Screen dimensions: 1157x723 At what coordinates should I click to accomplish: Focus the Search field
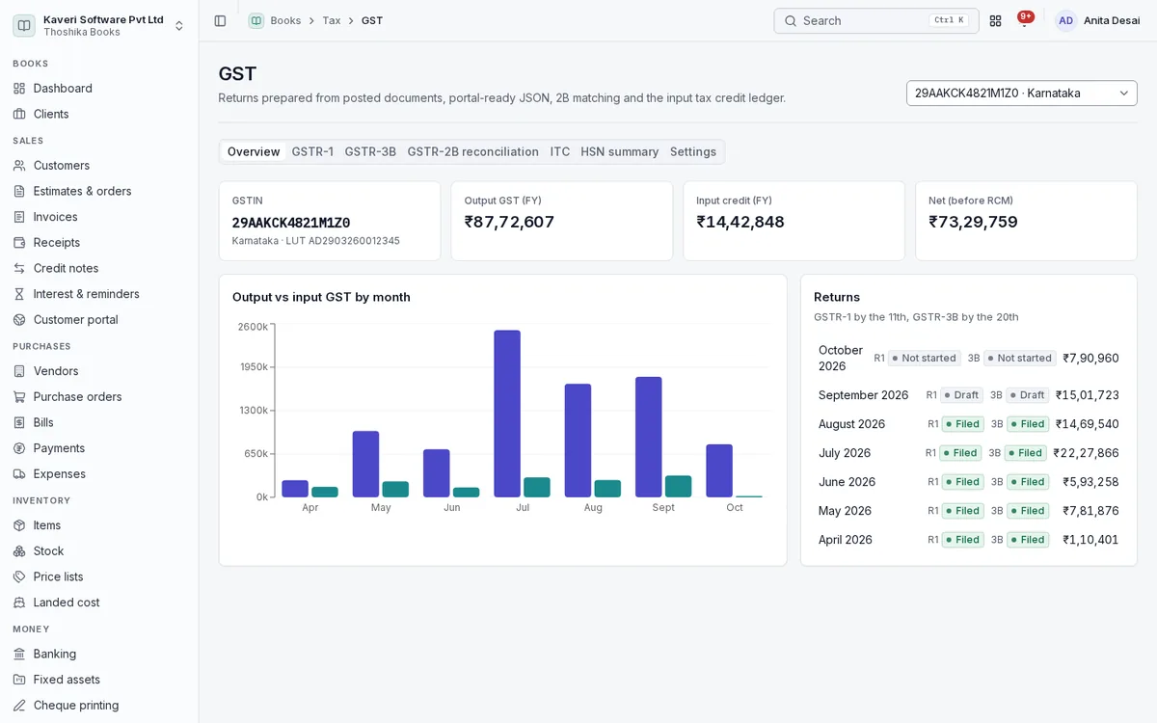(x=875, y=20)
